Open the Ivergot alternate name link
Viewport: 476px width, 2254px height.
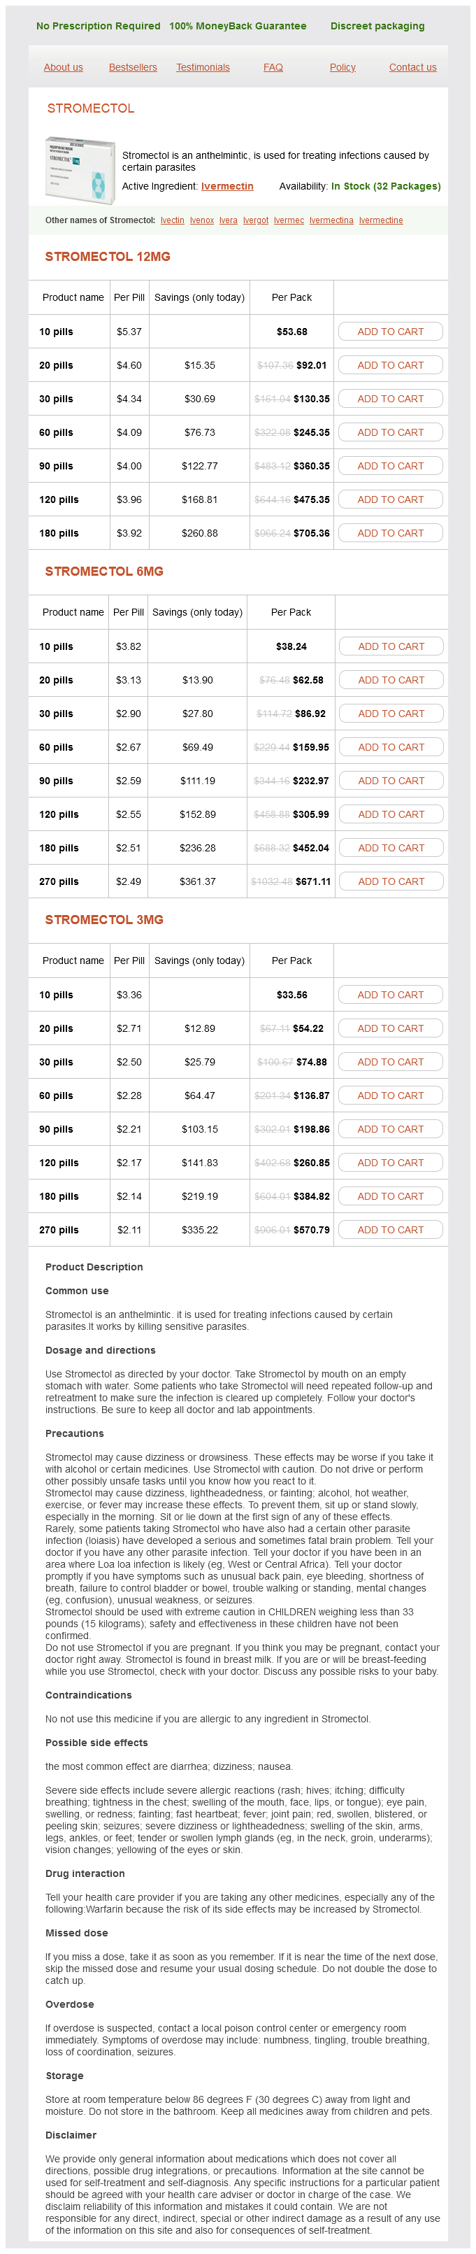(x=256, y=220)
